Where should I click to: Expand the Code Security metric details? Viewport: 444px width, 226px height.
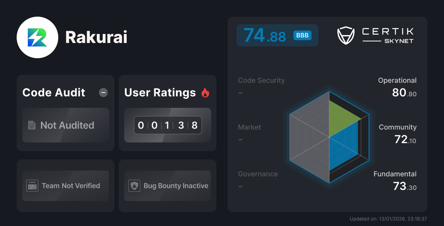[261, 86]
